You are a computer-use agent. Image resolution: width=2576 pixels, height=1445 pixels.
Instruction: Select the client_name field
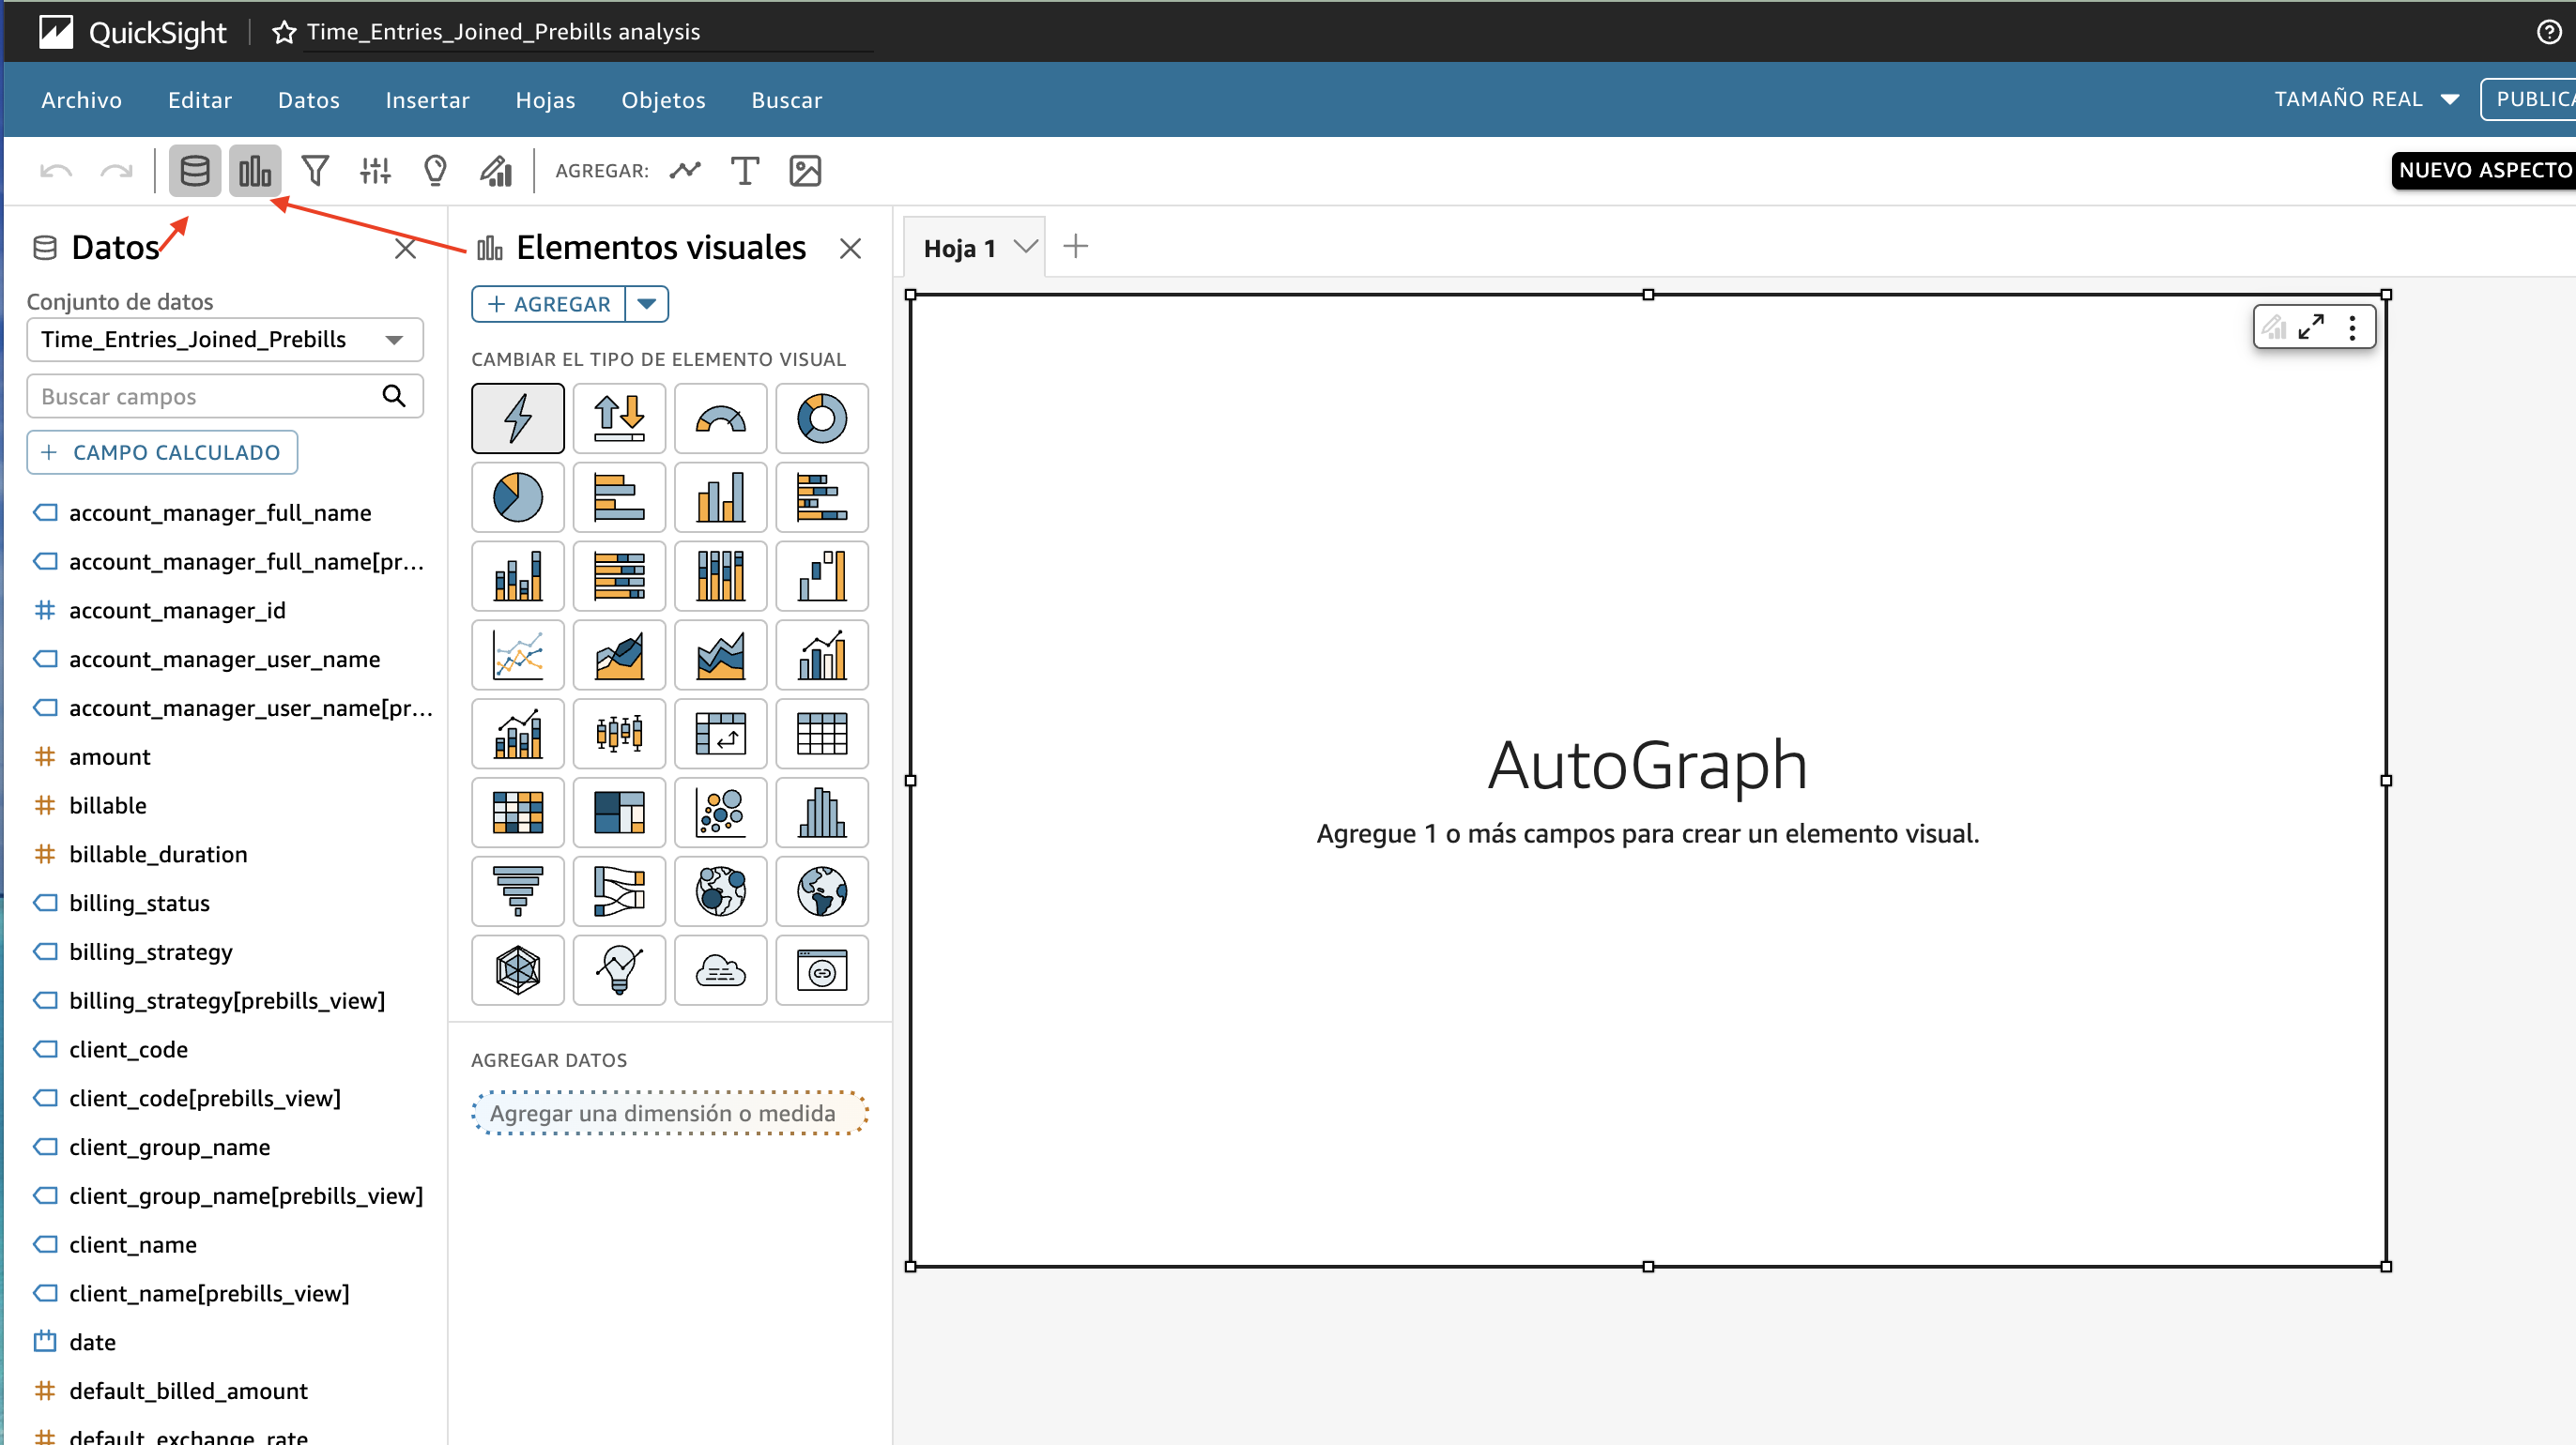[133, 1244]
